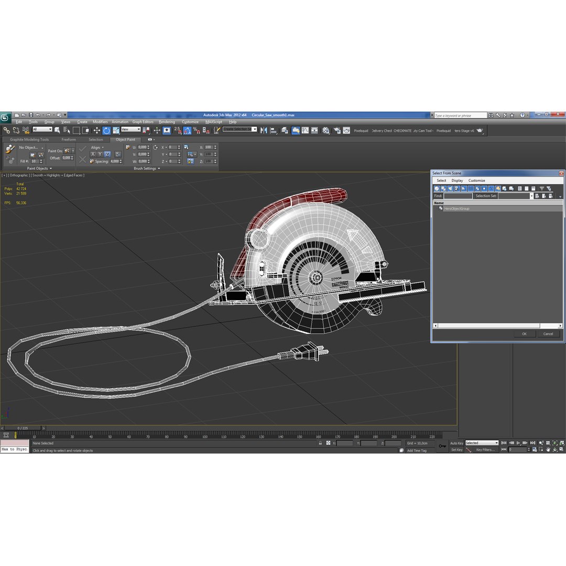The image size is (566, 566).
Task: Open the Align dropdown in Brush Settings
Action: [97, 147]
